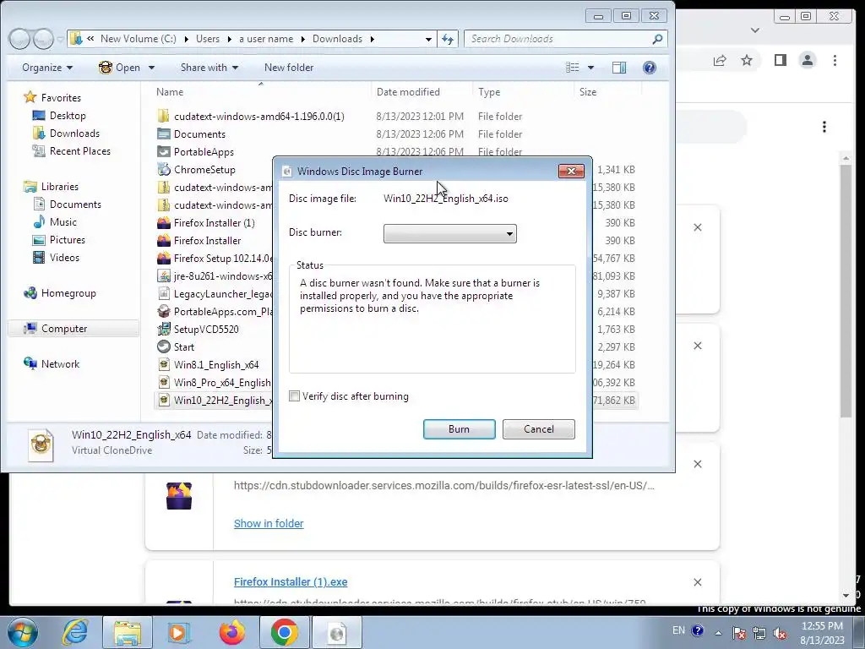
Task: Select the cudatext-windows-amd64-1.196.0.0(1) folder
Action: 258,117
